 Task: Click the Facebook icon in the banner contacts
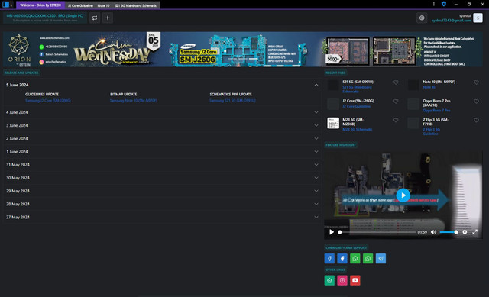click(41, 54)
